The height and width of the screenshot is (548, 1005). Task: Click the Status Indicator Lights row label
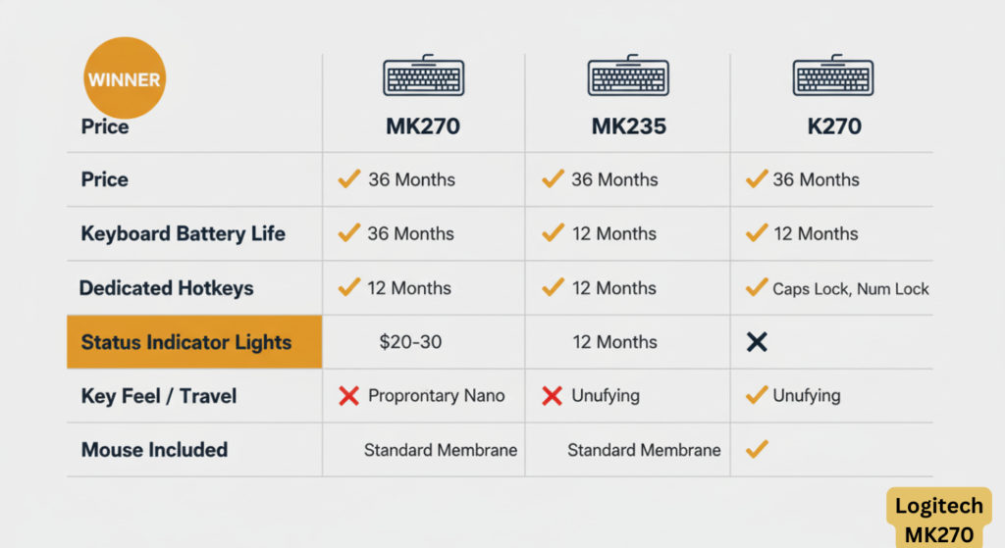(x=186, y=342)
